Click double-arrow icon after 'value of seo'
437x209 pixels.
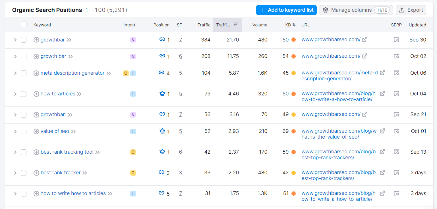(73, 131)
